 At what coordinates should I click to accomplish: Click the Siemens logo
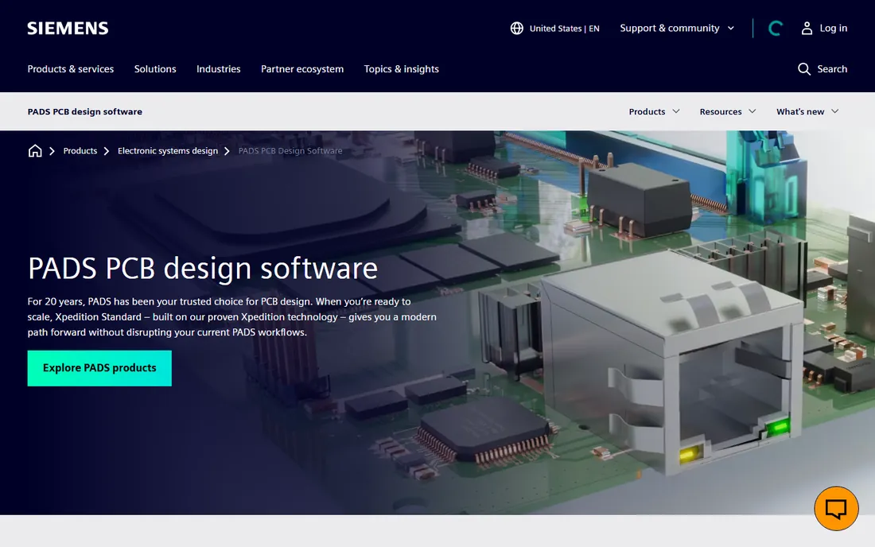pos(68,29)
